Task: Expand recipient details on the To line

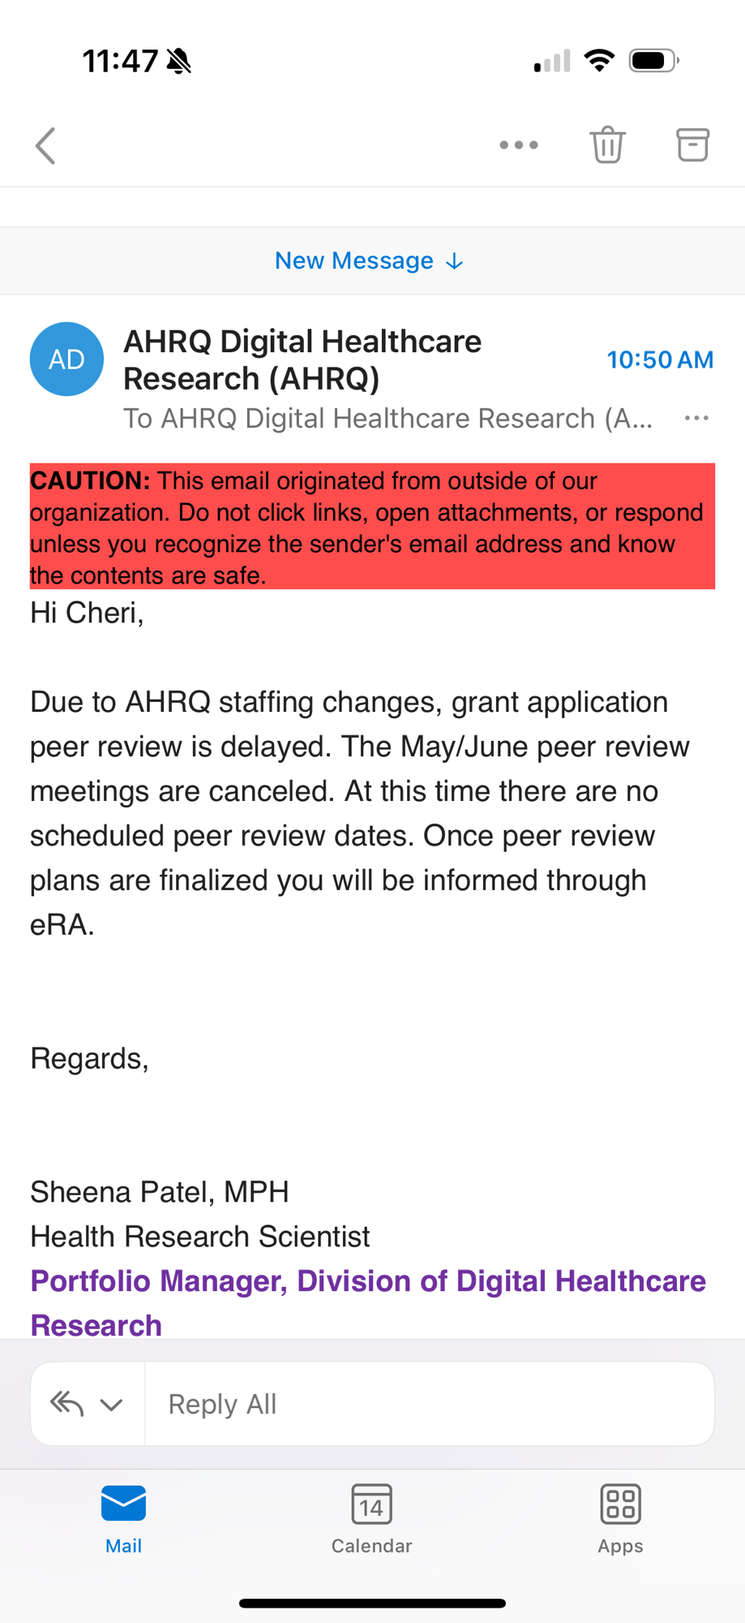Action: point(387,419)
